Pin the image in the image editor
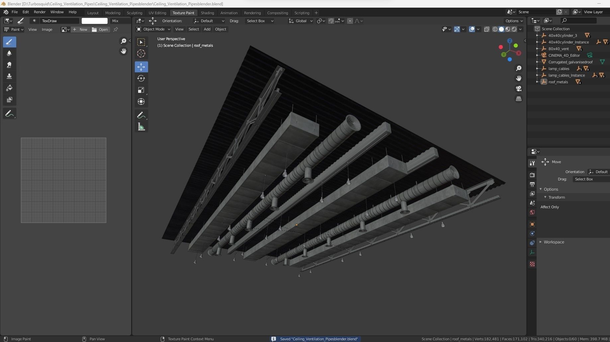 [116, 30]
